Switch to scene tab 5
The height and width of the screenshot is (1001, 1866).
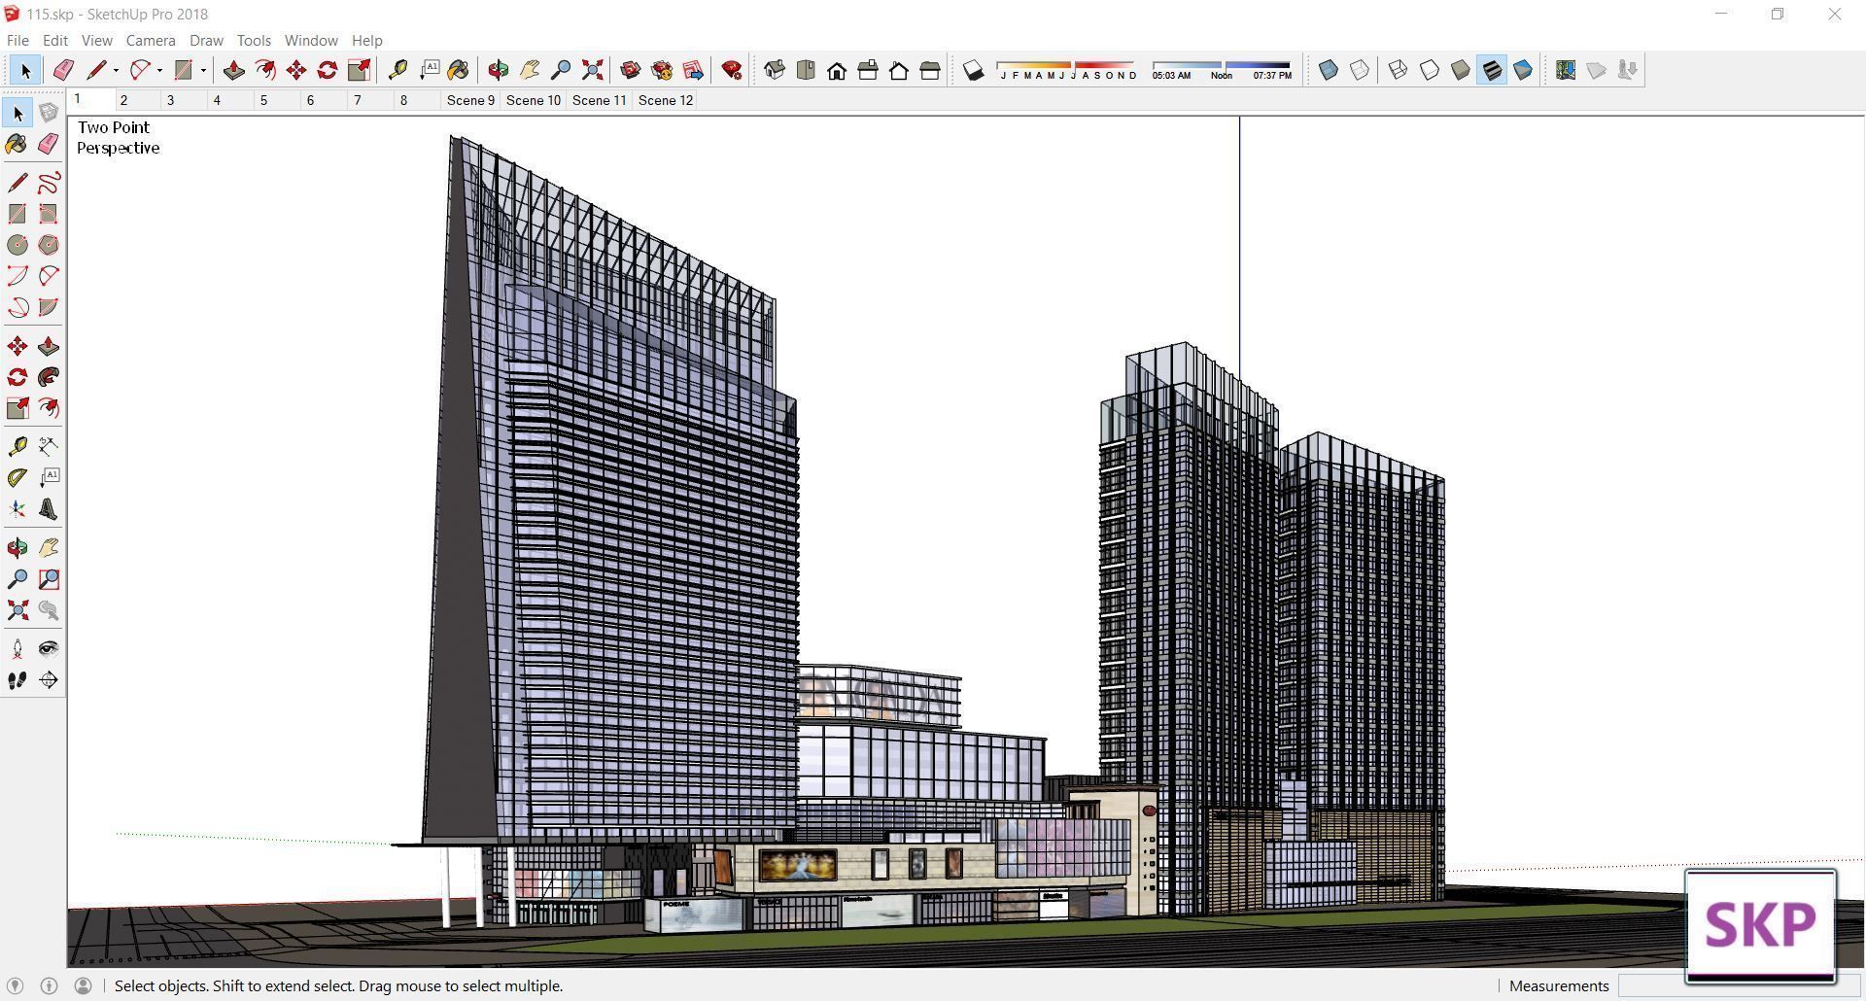point(277,100)
